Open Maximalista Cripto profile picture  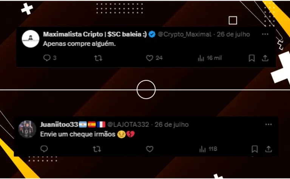point(31,39)
